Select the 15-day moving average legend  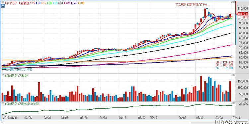(x=44, y=3)
